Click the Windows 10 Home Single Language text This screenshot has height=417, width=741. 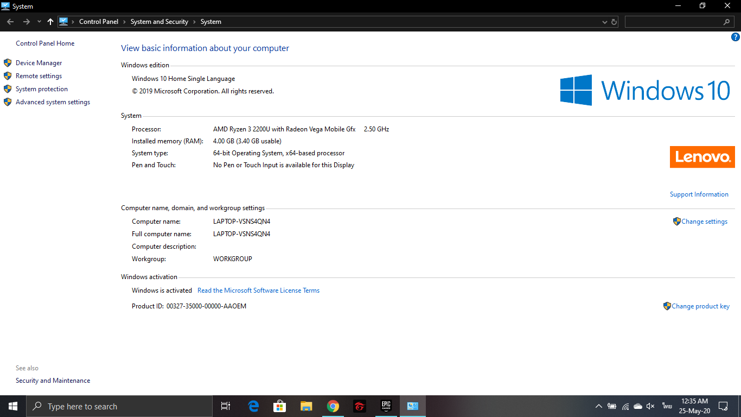(183, 79)
